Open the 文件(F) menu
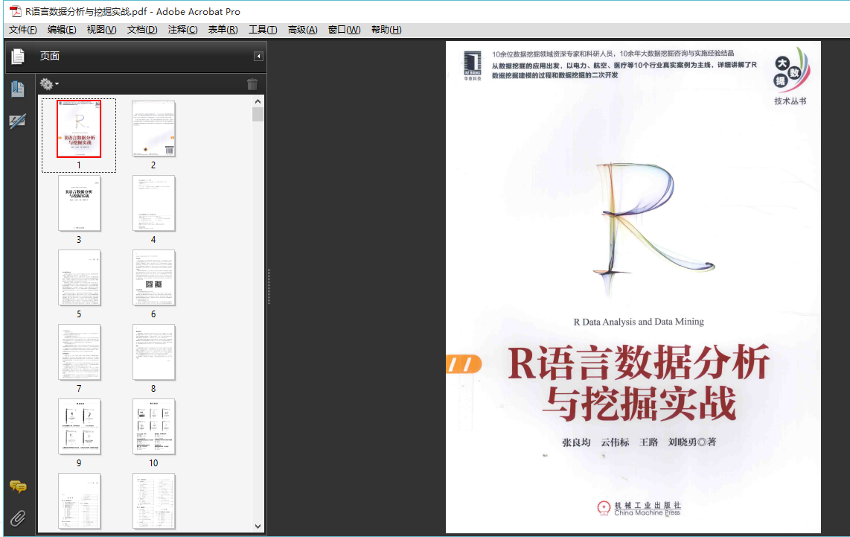 point(23,30)
